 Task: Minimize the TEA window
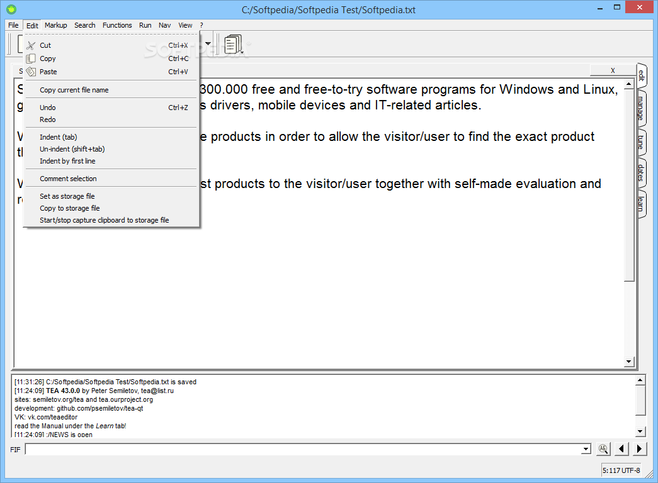[600, 8]
